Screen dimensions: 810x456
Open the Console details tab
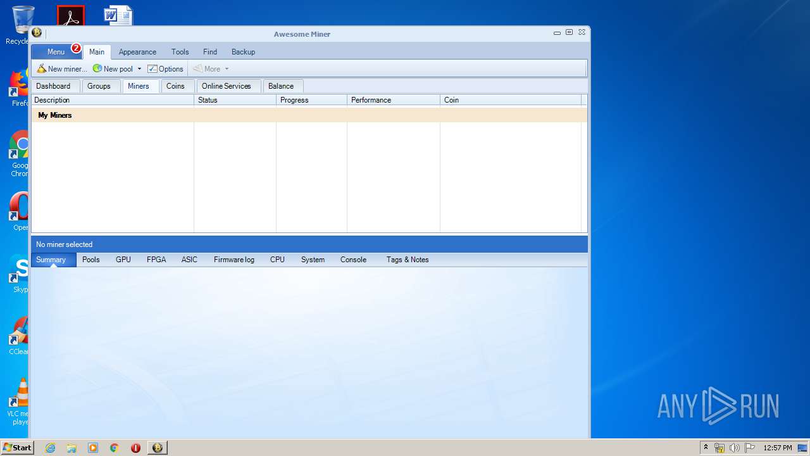(353, 260)
